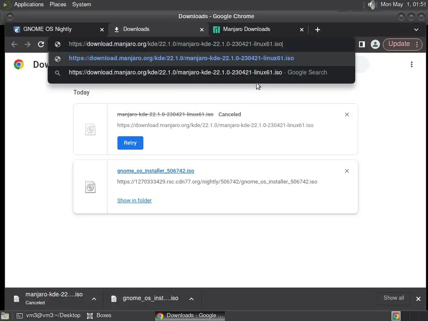Select Downloads - Google Chrome taskbar entry
The height and width of the screenshot is (321, 428).
[x=190, y=316]
